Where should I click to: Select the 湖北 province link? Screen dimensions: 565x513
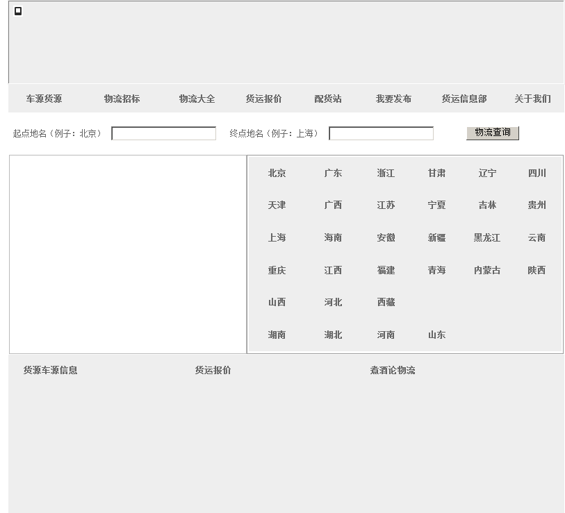click(333, 335)
